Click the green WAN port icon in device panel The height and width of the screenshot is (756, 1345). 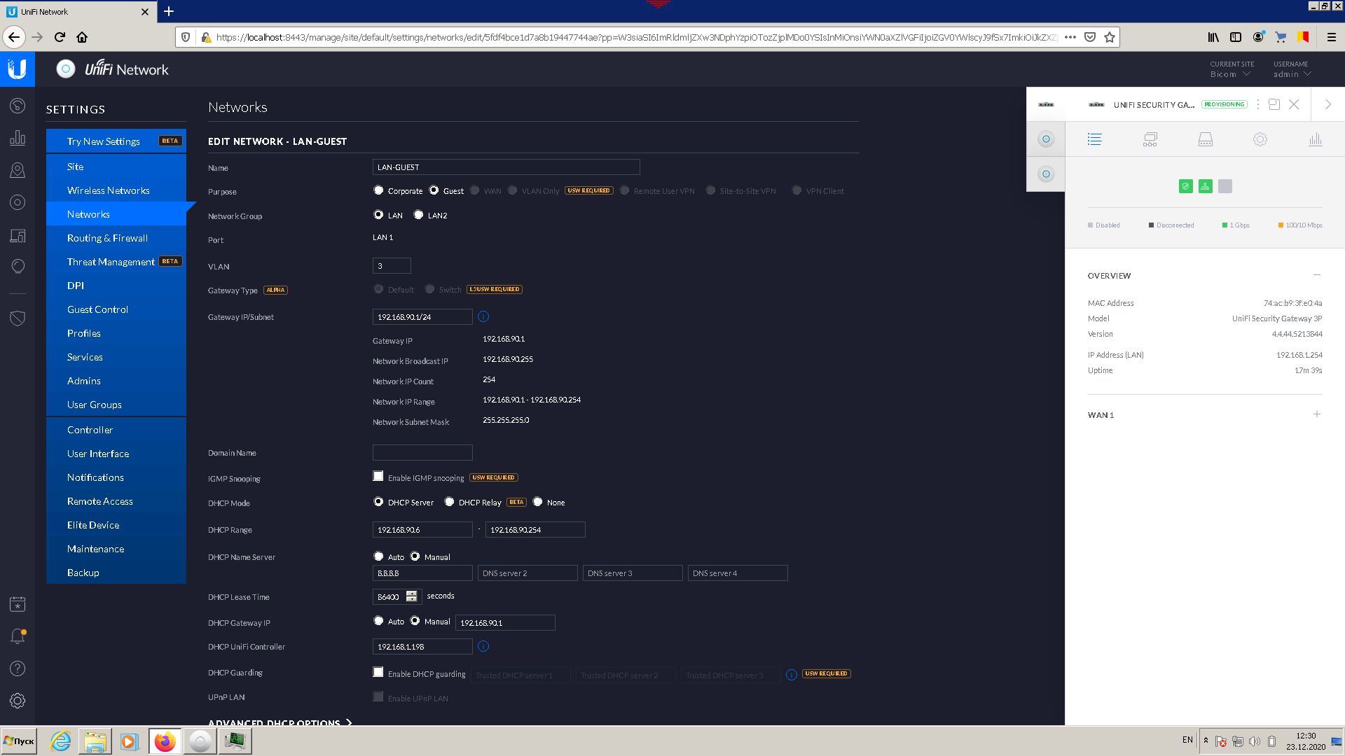[x=1185, y=186]
